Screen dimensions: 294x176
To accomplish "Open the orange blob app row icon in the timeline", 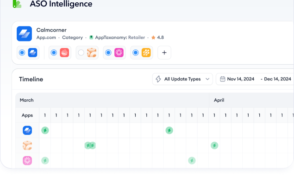I will 27,146.
